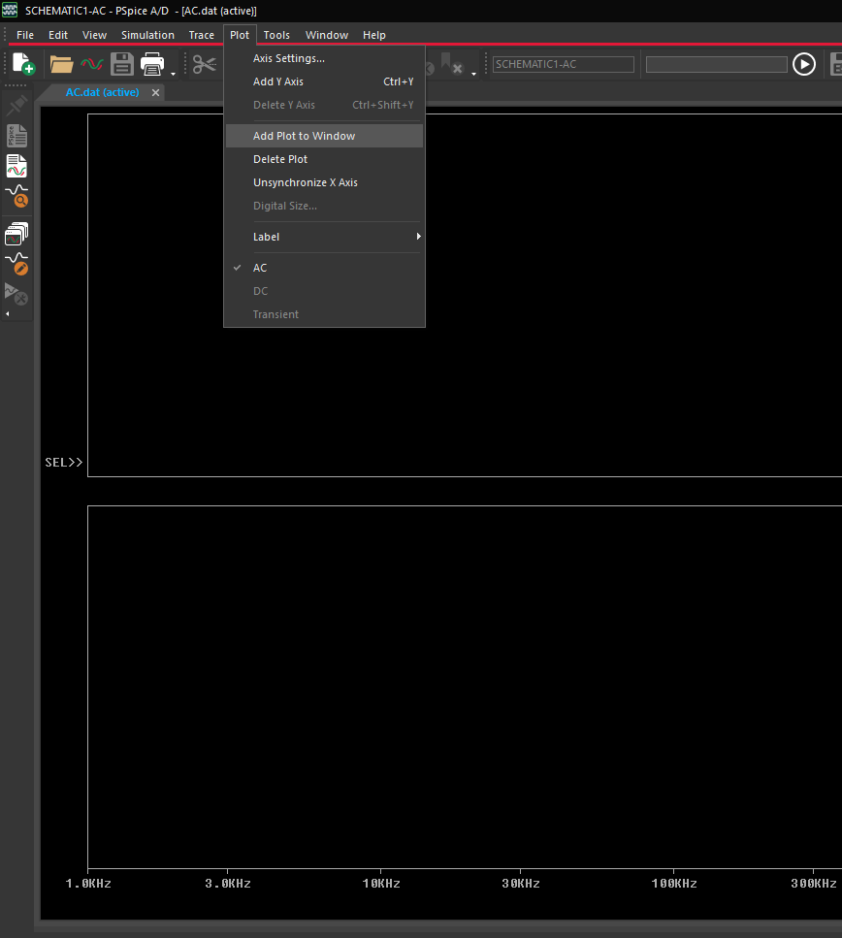Viewport: 842px width, 938px height.
Task: Open a file using the folder icon
Action: coord(61,64)
